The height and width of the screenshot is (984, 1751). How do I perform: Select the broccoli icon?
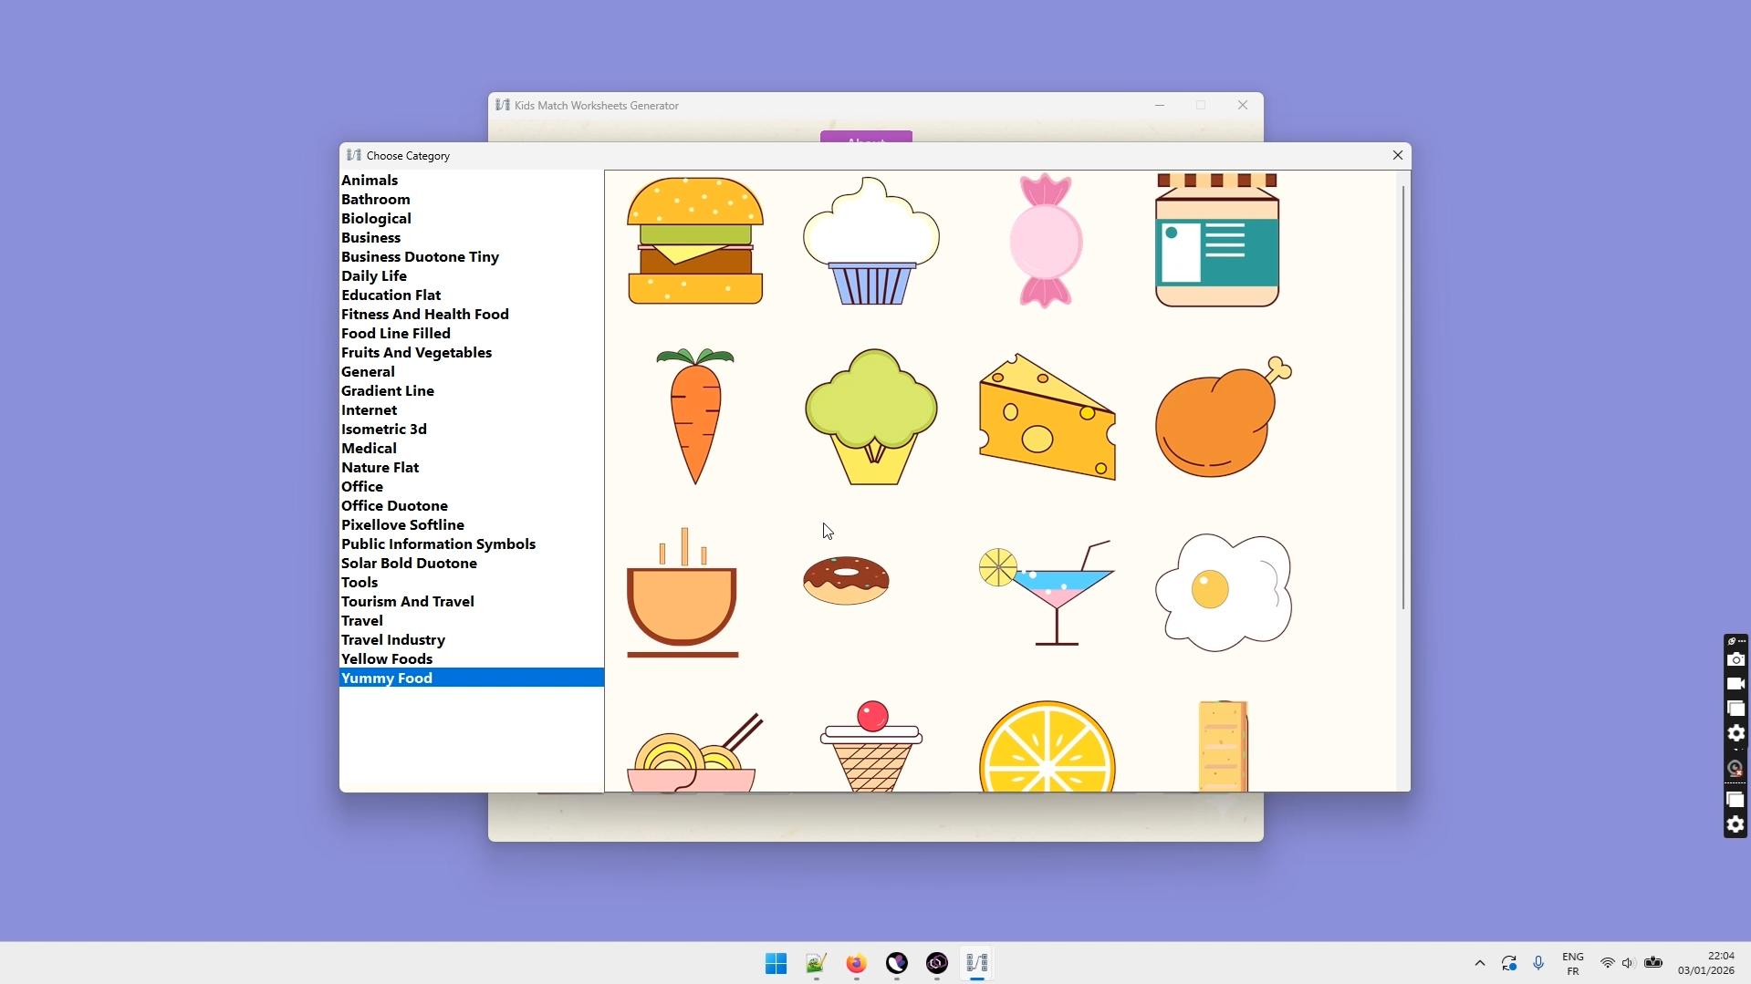point(870,416)
